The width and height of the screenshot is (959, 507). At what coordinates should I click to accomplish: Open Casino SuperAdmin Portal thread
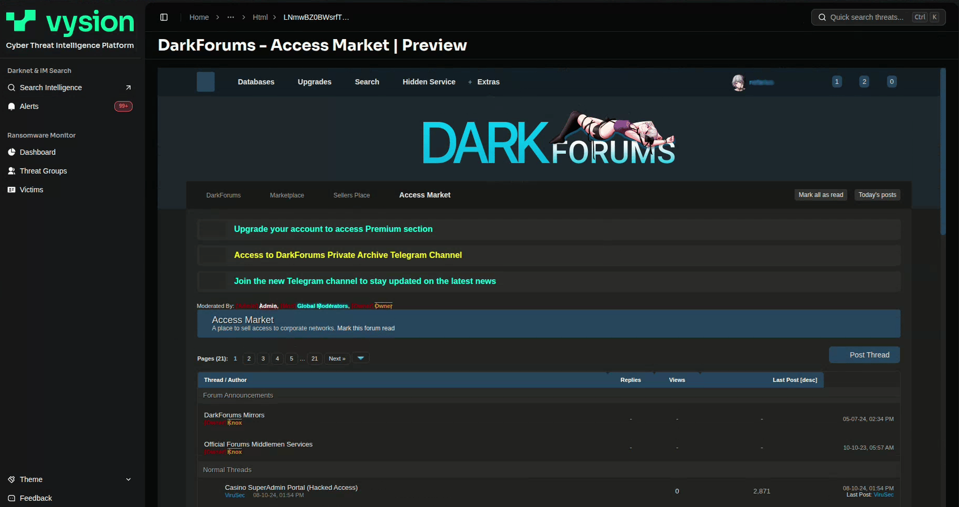[x=291, y=488]
